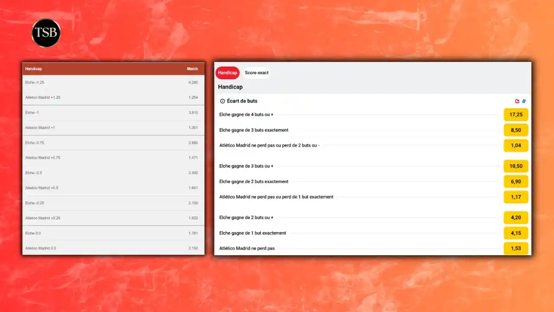Screen dimensions: 554x312
Task: Click 'Elche gagne de 1 but exactement' label
Action: click(253, 233)
